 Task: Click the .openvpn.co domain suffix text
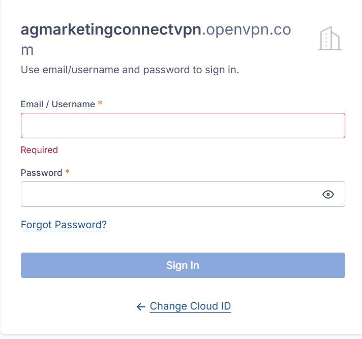[x=247, y=30]
